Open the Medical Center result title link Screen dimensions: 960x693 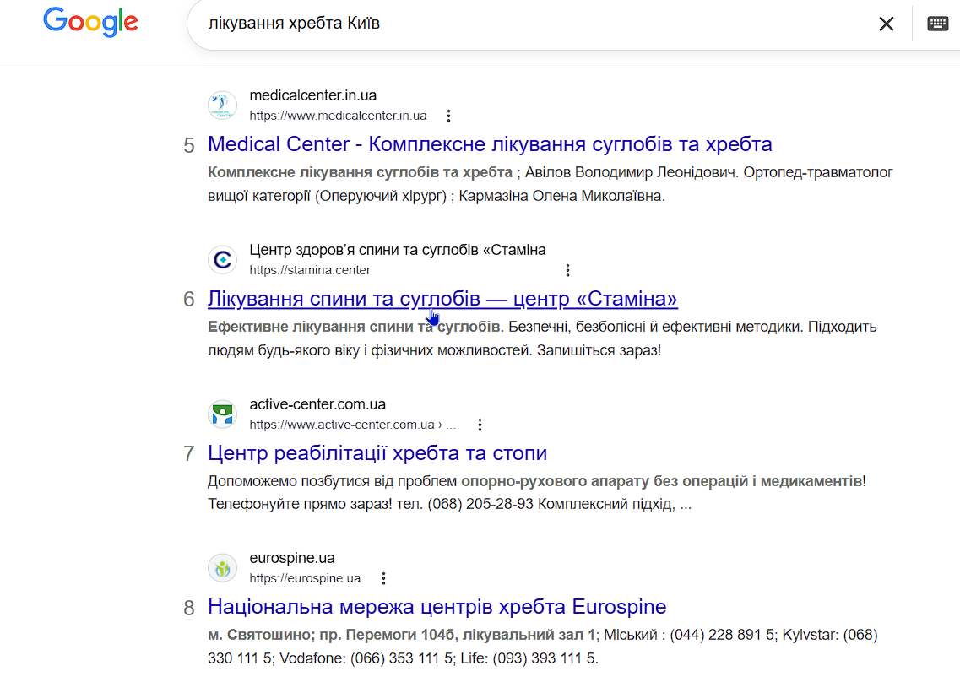[490, 144]
